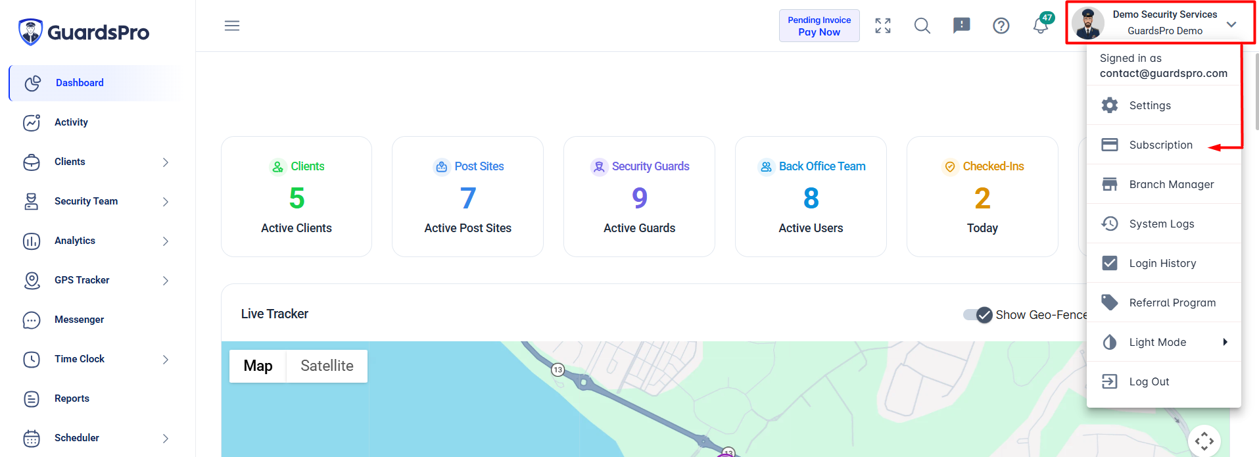Switch map to Map view
The height and width of the screenshot is (457, 1259).
258,366
